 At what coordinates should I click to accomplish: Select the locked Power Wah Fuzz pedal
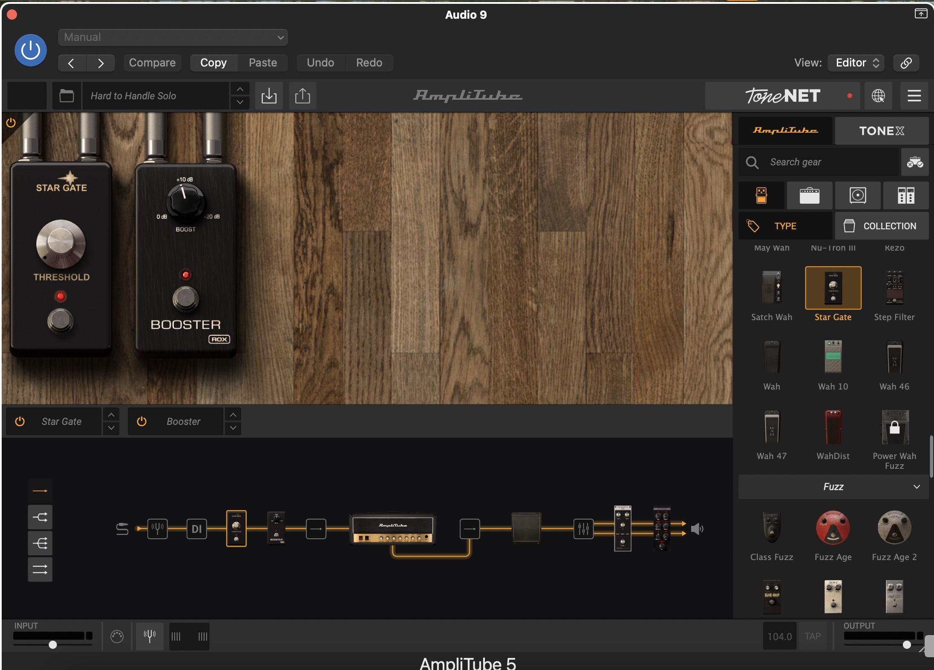coord(894,427)
